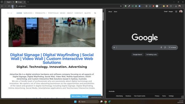Viewport: 185px width, 104px height.
Task: Open How Search works link
Action: [x=139, y=96]
